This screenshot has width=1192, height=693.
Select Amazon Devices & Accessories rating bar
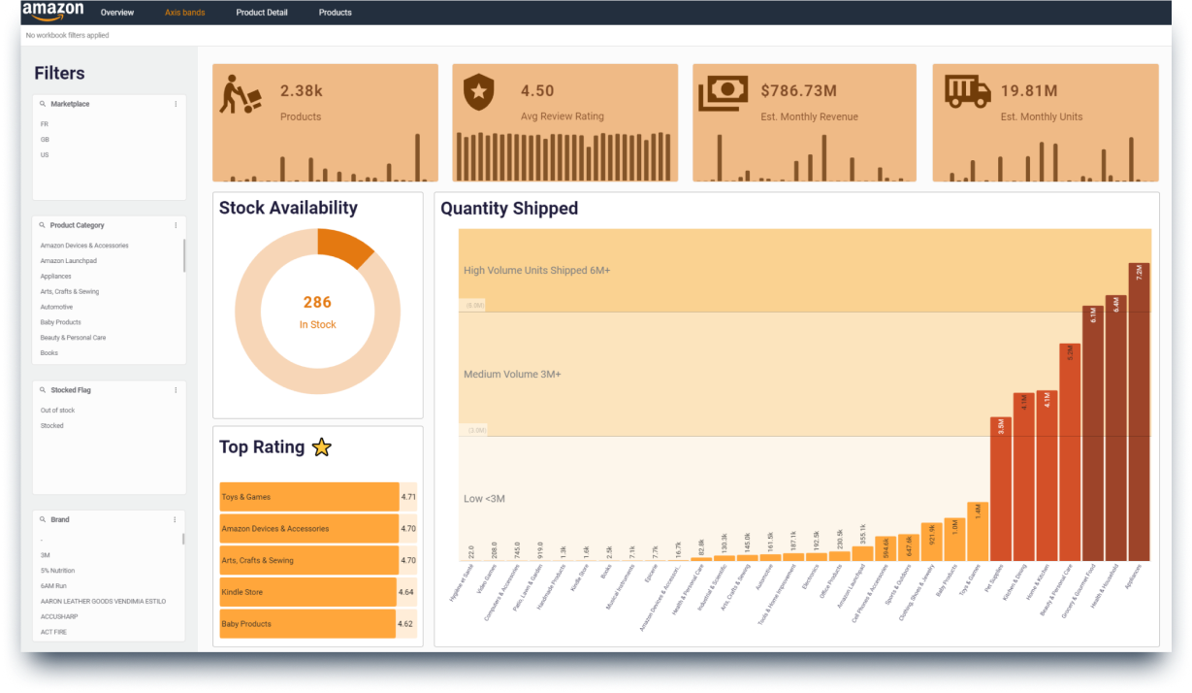(309, 529)
